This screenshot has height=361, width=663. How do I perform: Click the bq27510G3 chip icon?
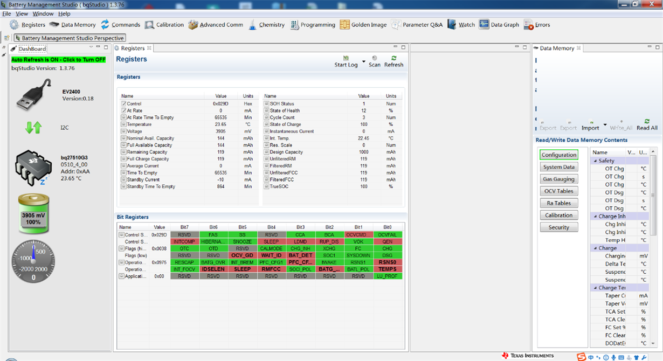click(x=33, y=167)
